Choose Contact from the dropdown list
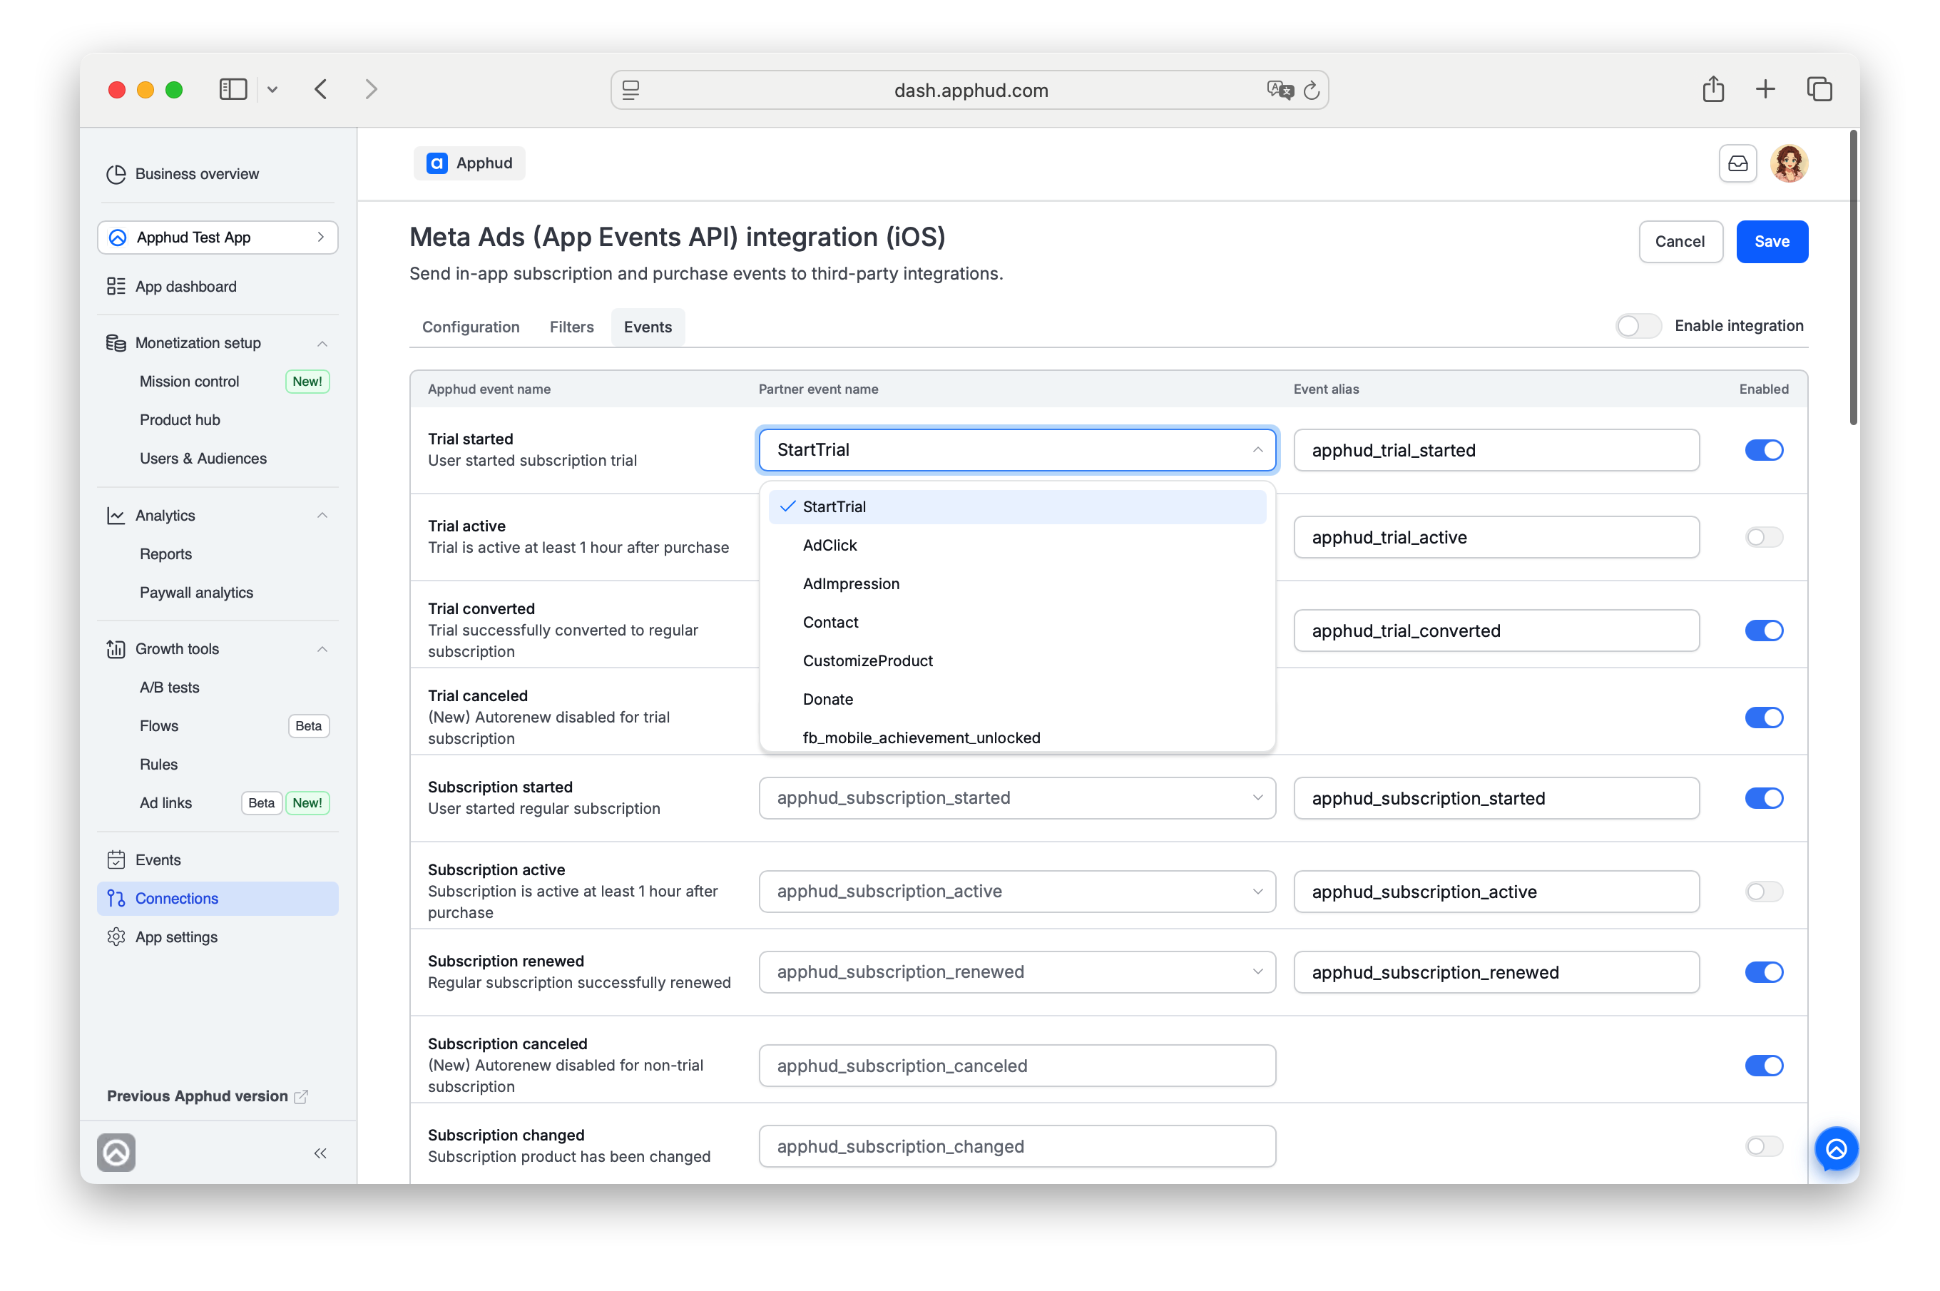The image size is (1940, 1291). click(x=1016, y=623)
